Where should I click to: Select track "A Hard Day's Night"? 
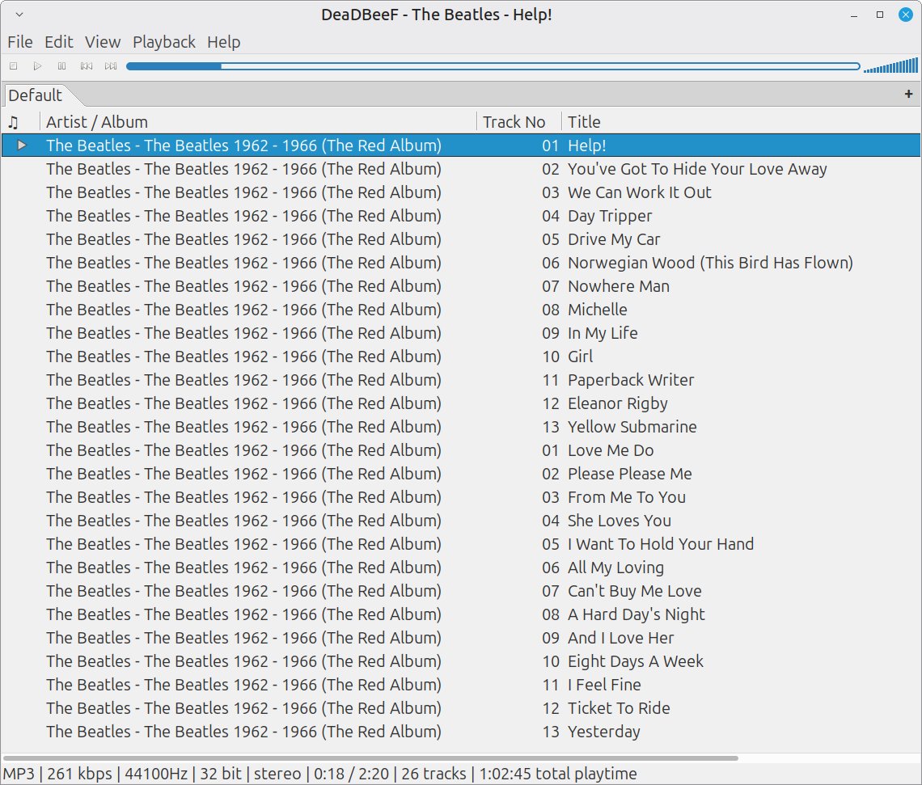click(461, 614)
